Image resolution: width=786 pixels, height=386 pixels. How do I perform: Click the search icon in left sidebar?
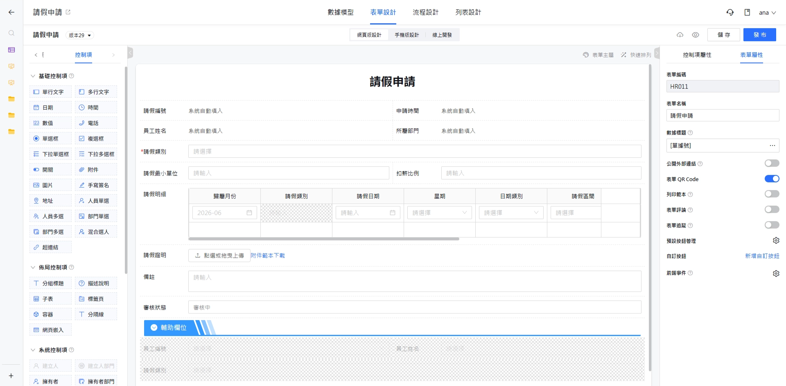(11, 33)
